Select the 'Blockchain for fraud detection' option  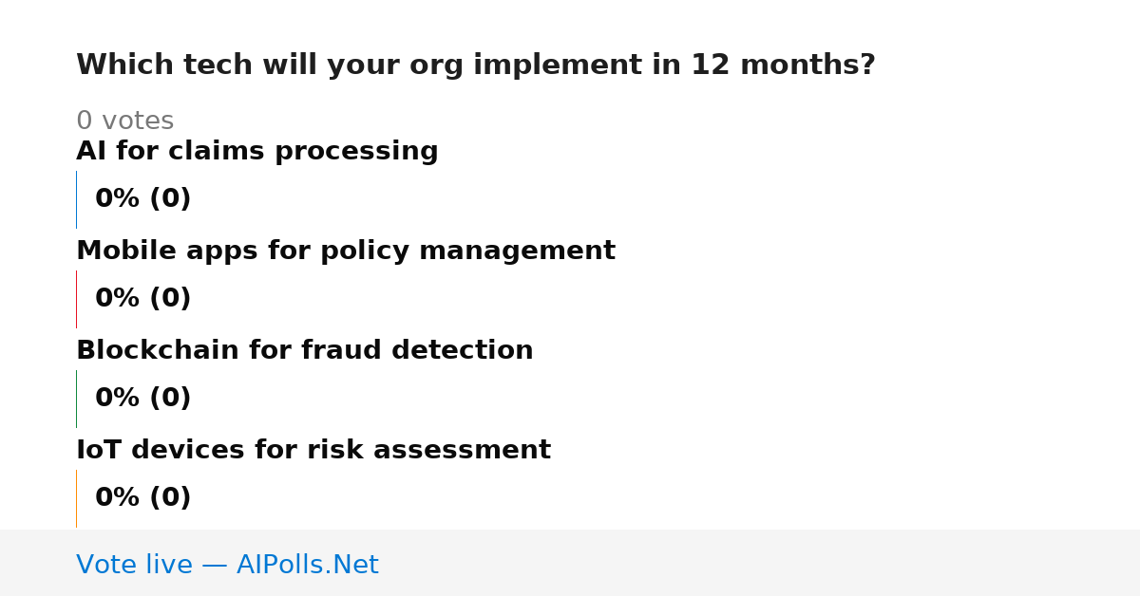(305, 351)
